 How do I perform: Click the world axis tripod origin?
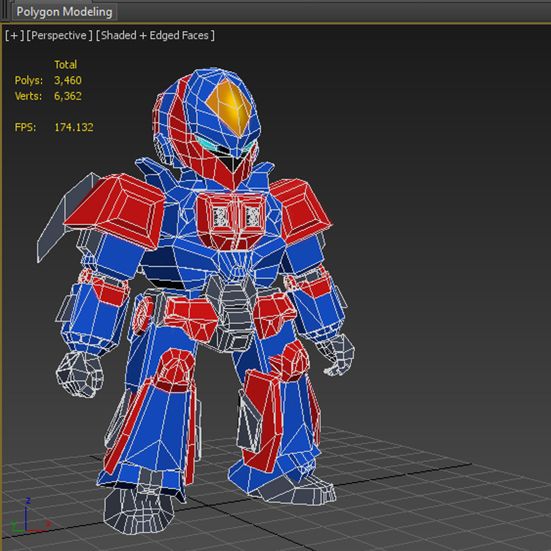pos(26,530)
